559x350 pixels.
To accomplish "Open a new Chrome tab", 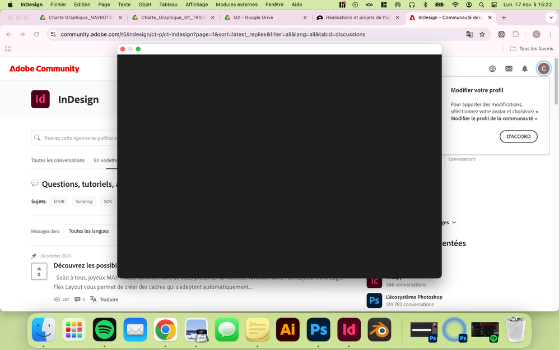I will pos(504,17).
